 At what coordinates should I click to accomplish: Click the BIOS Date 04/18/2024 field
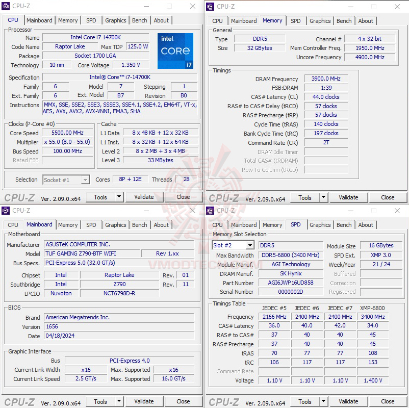point(119,336)
